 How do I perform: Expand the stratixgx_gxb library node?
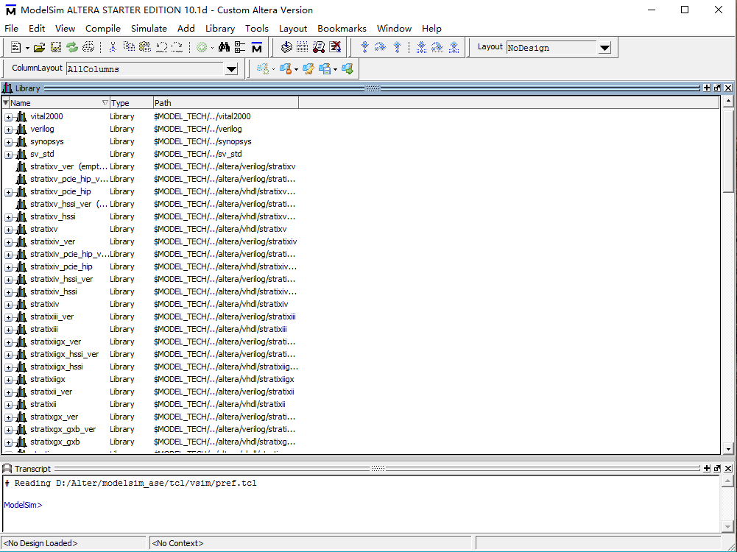click(x=8, y=442)
